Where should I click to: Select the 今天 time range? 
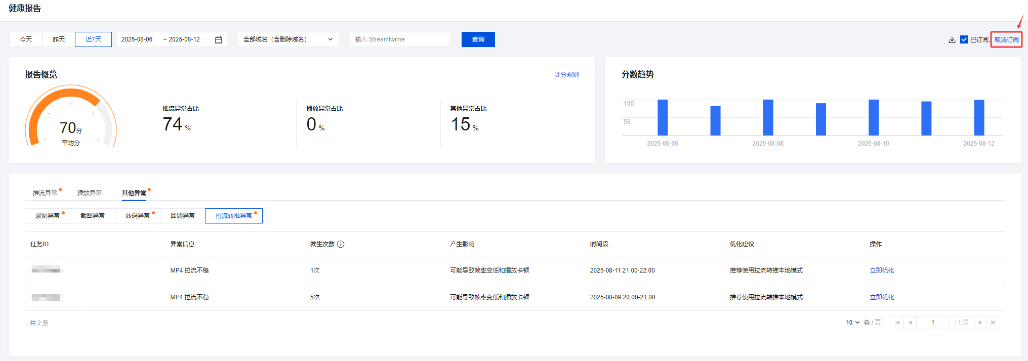(26, 39)
